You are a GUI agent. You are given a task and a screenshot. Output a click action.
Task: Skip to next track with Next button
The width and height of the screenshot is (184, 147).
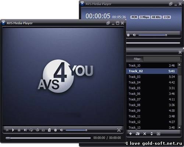point(25,130)
